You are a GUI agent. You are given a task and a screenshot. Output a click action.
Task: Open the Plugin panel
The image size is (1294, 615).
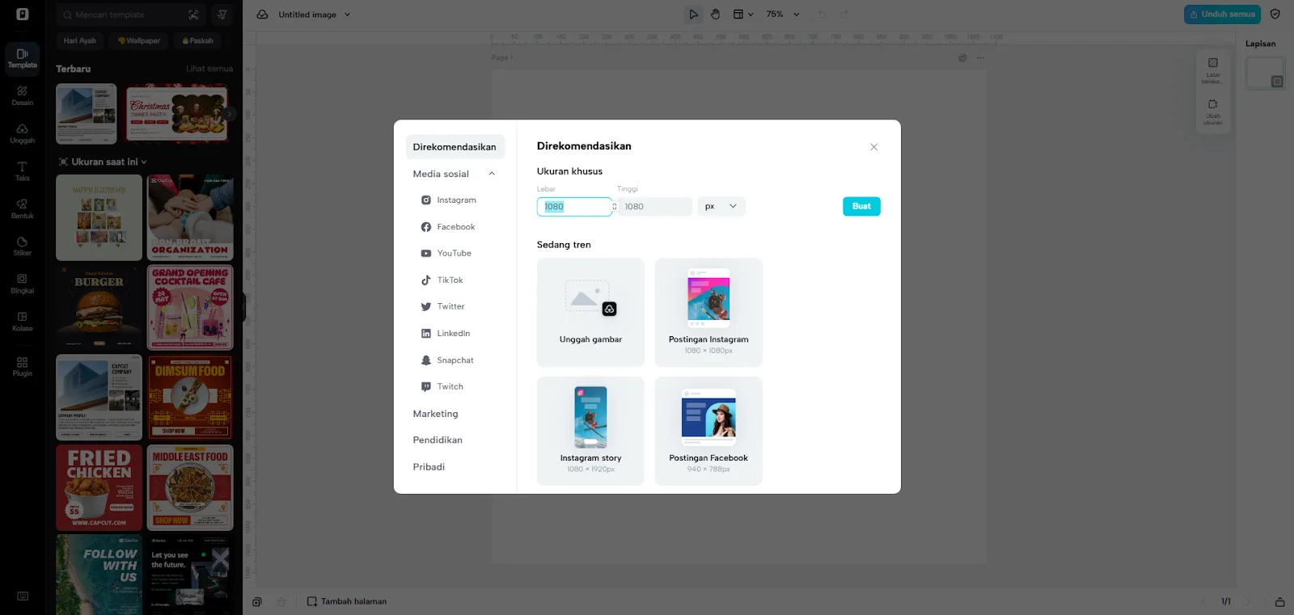point(22,366)
